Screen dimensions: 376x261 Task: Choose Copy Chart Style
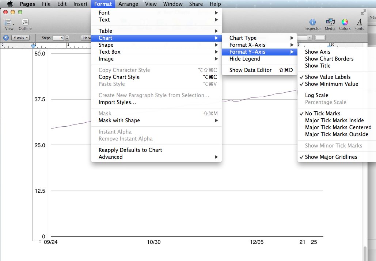coord(156,77)
